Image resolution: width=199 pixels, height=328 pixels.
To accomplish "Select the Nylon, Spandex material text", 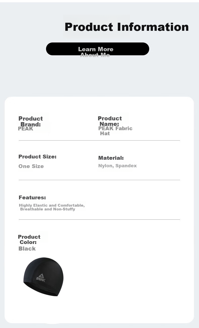I will (x=117, y=166).
